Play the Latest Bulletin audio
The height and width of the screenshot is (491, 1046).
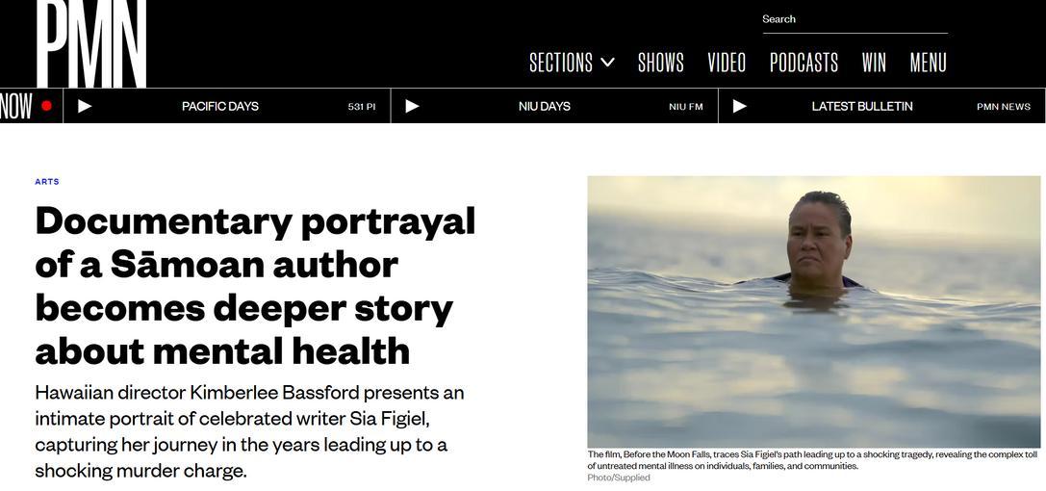pos(740,106)
